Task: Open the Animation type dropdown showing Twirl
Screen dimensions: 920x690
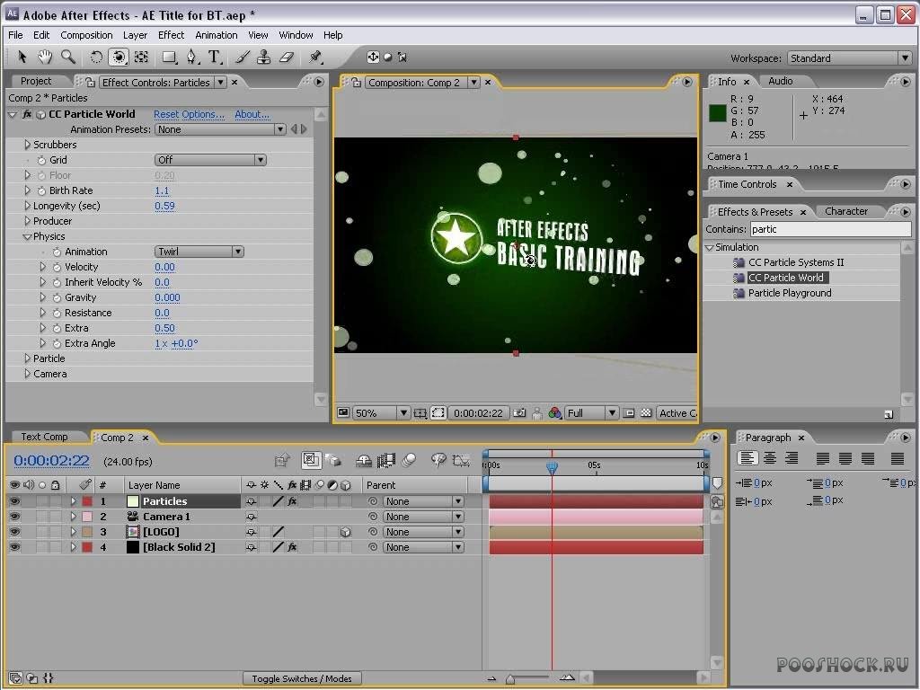Action: pos(199,252)
